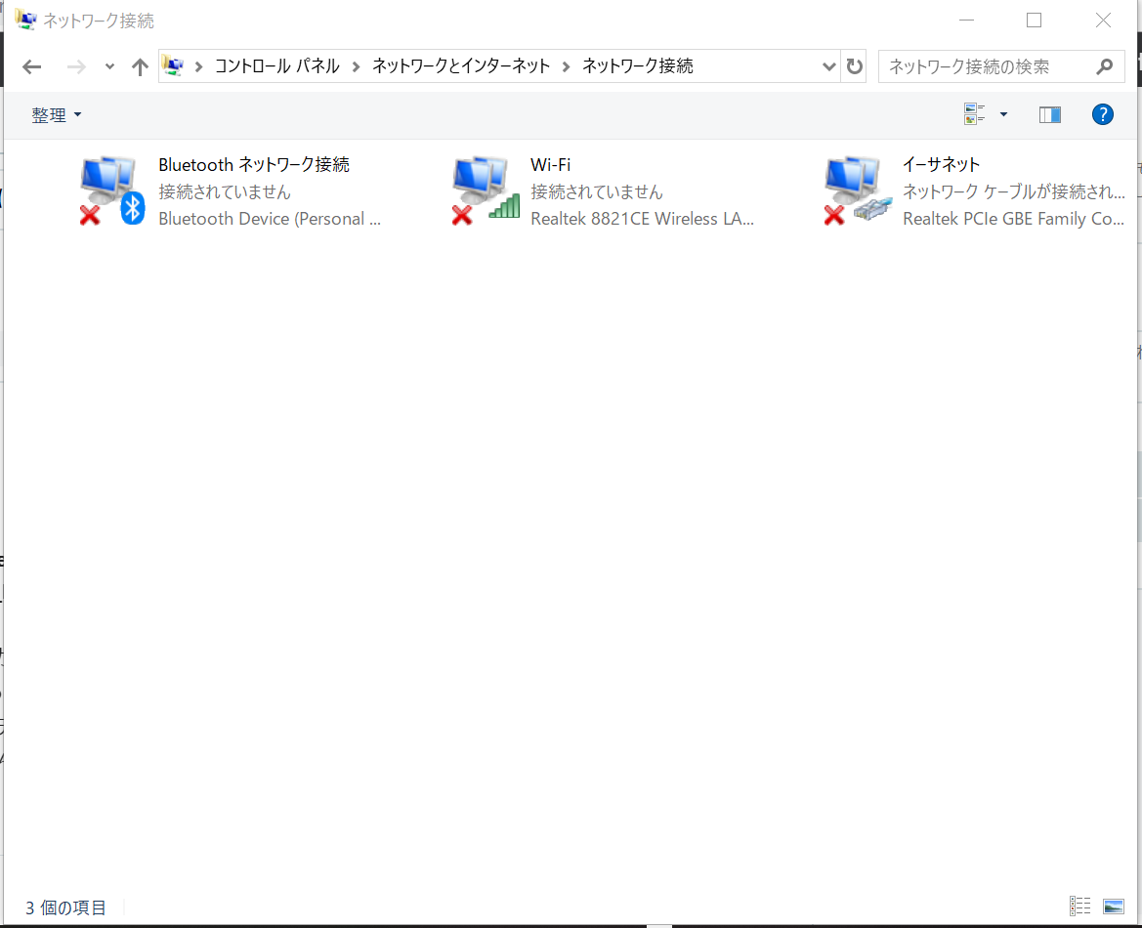Expand chevron before コントロール パネル
The image size is (1142, 928).
(x=198, y=67)
